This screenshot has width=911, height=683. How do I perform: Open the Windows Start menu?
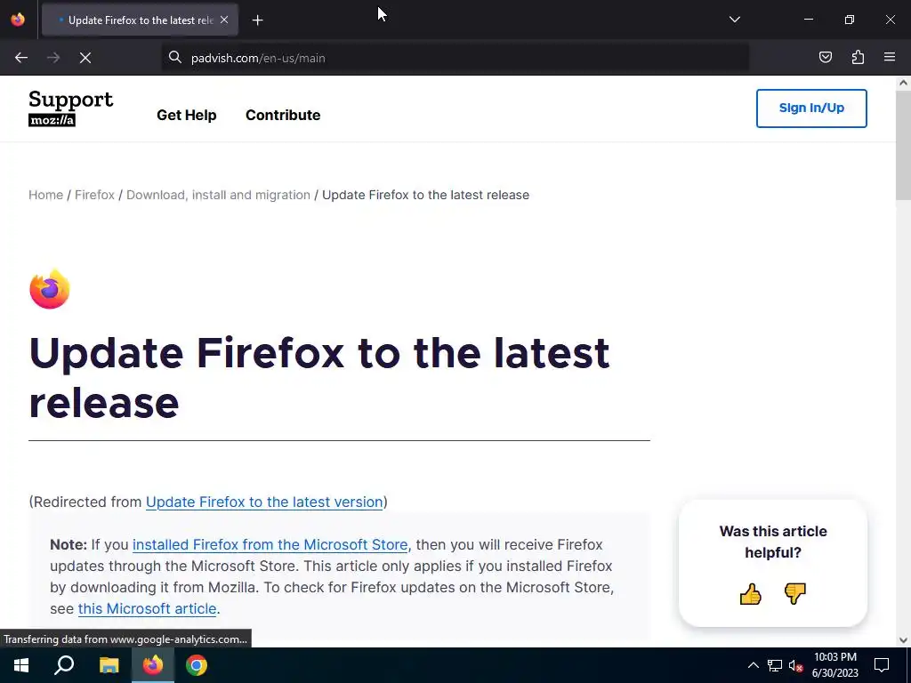point(21,665)
